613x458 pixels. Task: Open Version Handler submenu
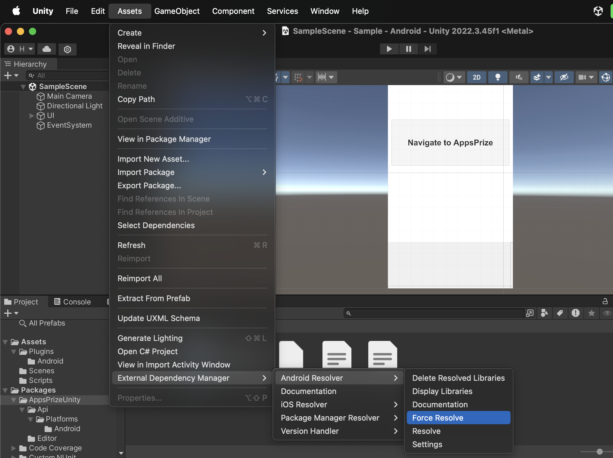(x=339, y=431)
